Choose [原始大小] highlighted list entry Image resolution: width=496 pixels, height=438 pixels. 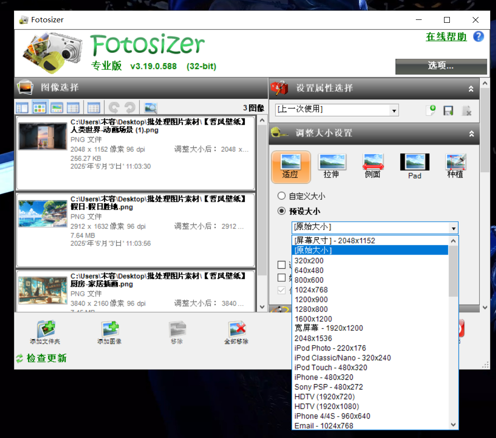370,250
